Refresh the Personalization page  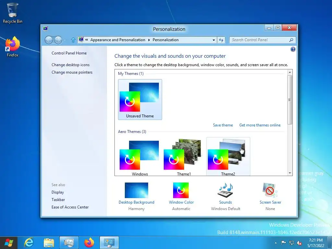coord(221,40)
